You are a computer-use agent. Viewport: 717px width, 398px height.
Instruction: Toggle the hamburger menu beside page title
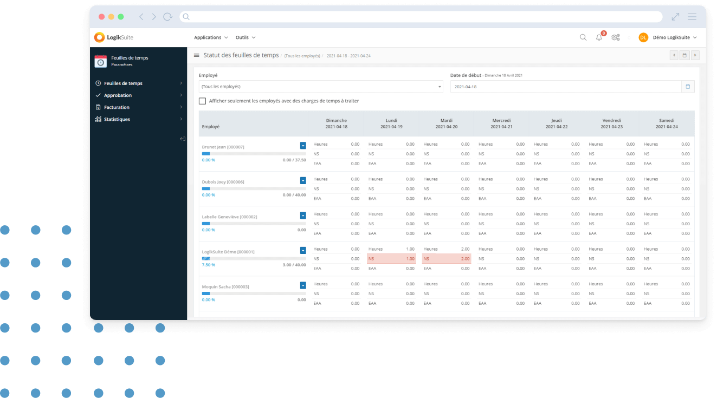197,55
